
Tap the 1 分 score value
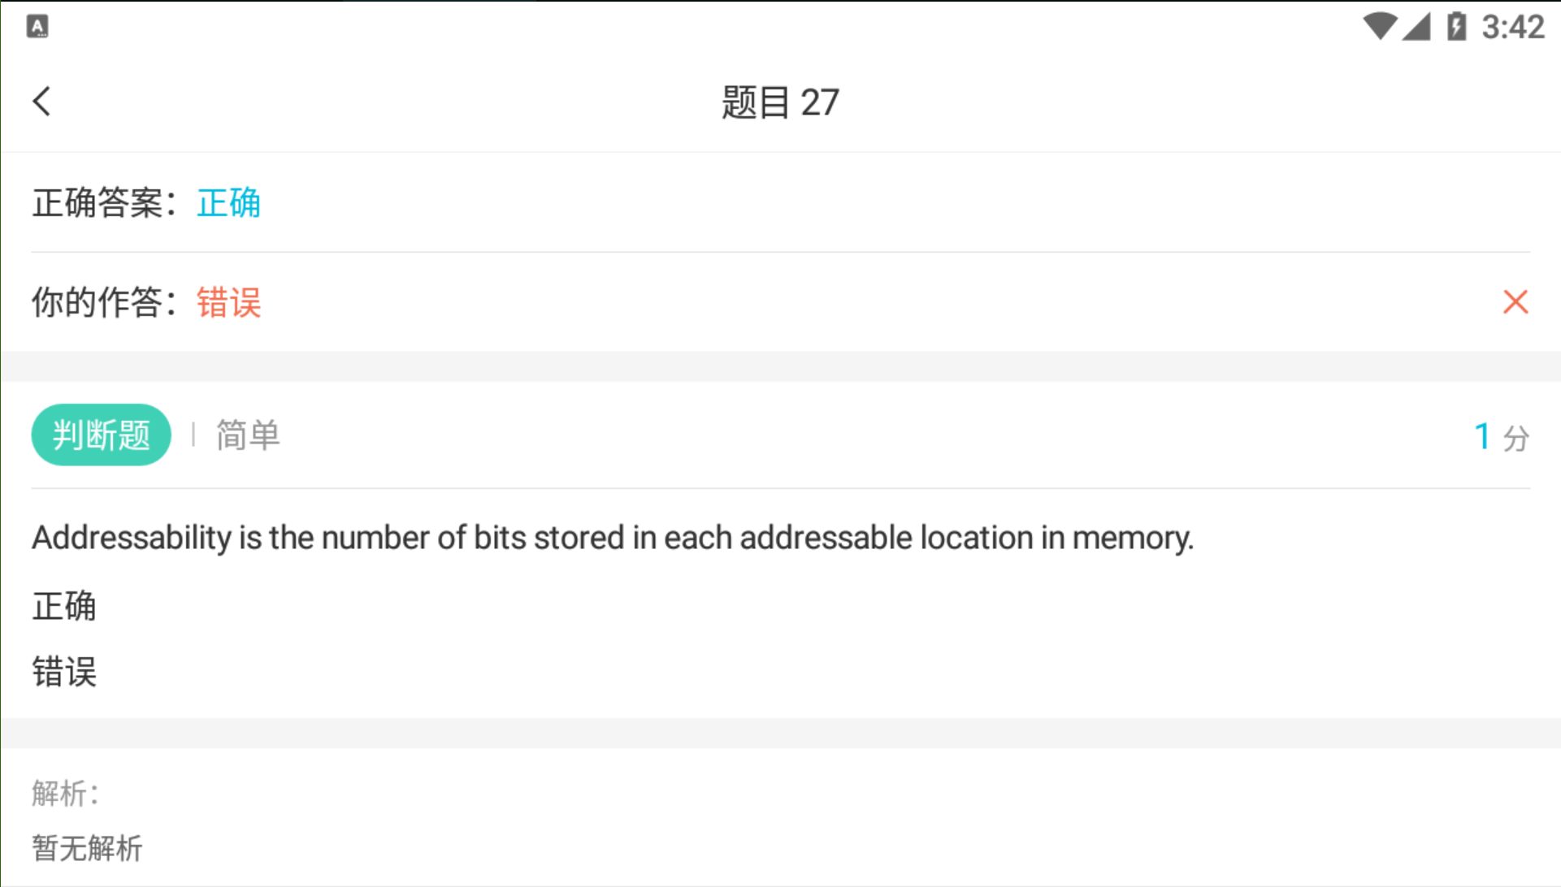(1501, 437)
